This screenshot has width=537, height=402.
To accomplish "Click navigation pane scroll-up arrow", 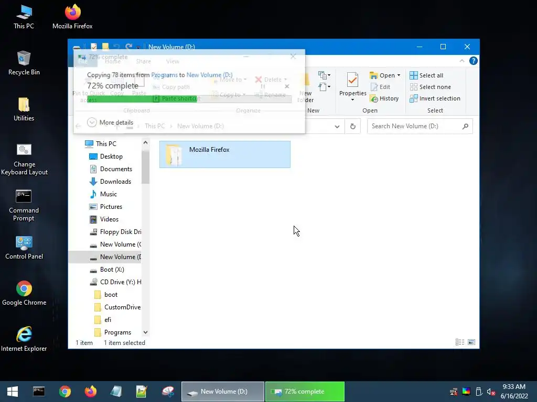I will (x=146, y=142).
